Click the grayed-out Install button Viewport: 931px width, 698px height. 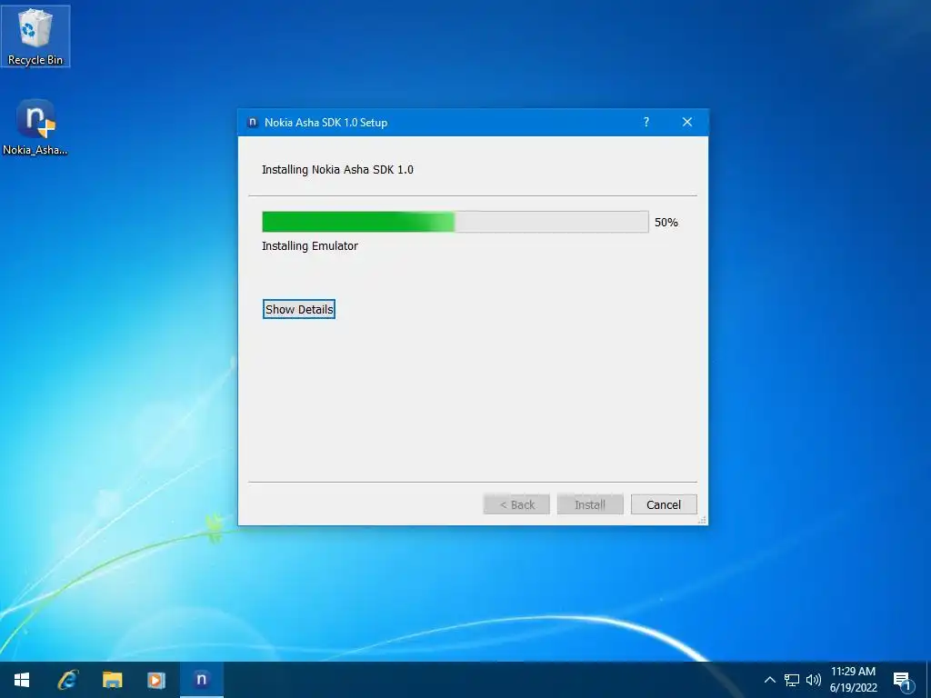(590, 504)
